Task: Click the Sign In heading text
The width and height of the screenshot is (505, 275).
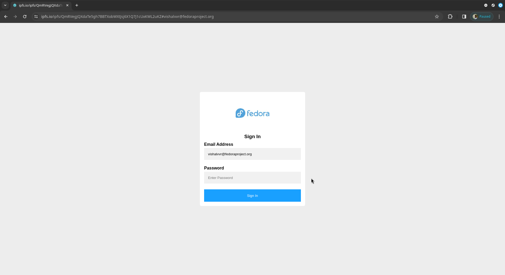Action: [x=252, y=137]
